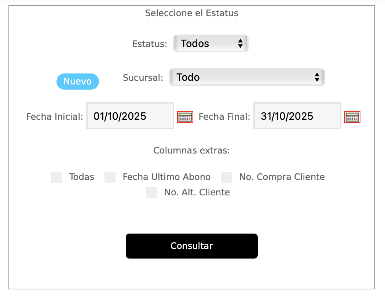The width and height of the screenshot is (385, 296).
Task: Check the Fecha Ultimo Abono checkbox
Action: pyautogui.click(x=110, y=177)
